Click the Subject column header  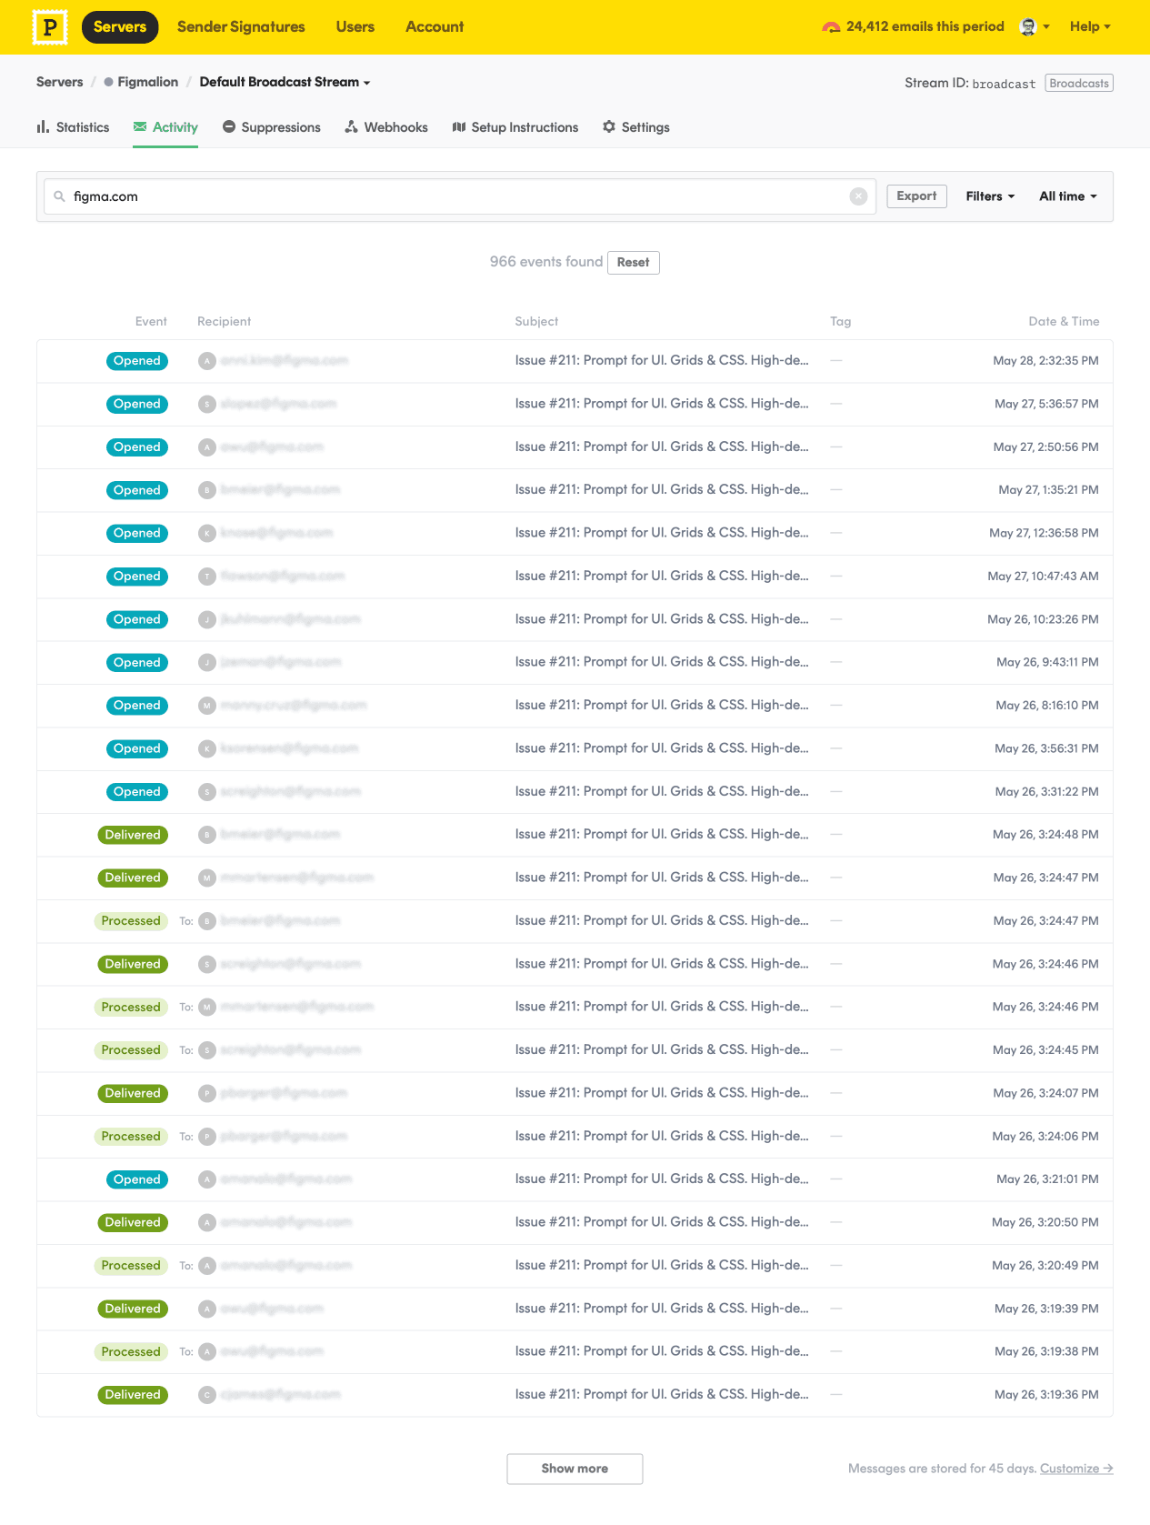536,322
